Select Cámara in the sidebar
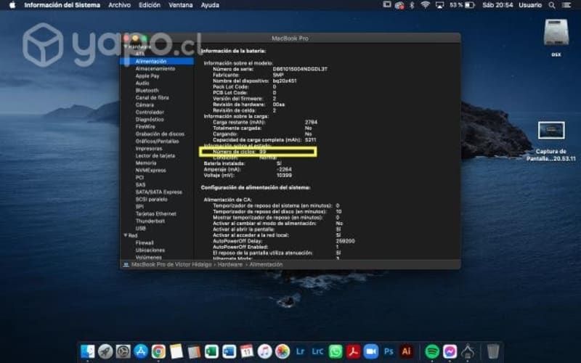The width and height of the screenshot is (581, 363). tap(145, 105)
